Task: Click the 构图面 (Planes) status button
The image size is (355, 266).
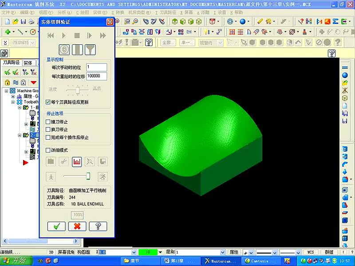Action: (x=83, y=252)
